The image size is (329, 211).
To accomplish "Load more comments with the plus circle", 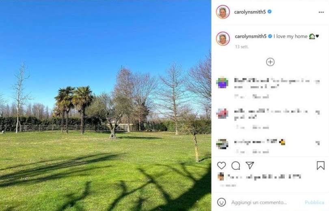I will pos(270,62).
